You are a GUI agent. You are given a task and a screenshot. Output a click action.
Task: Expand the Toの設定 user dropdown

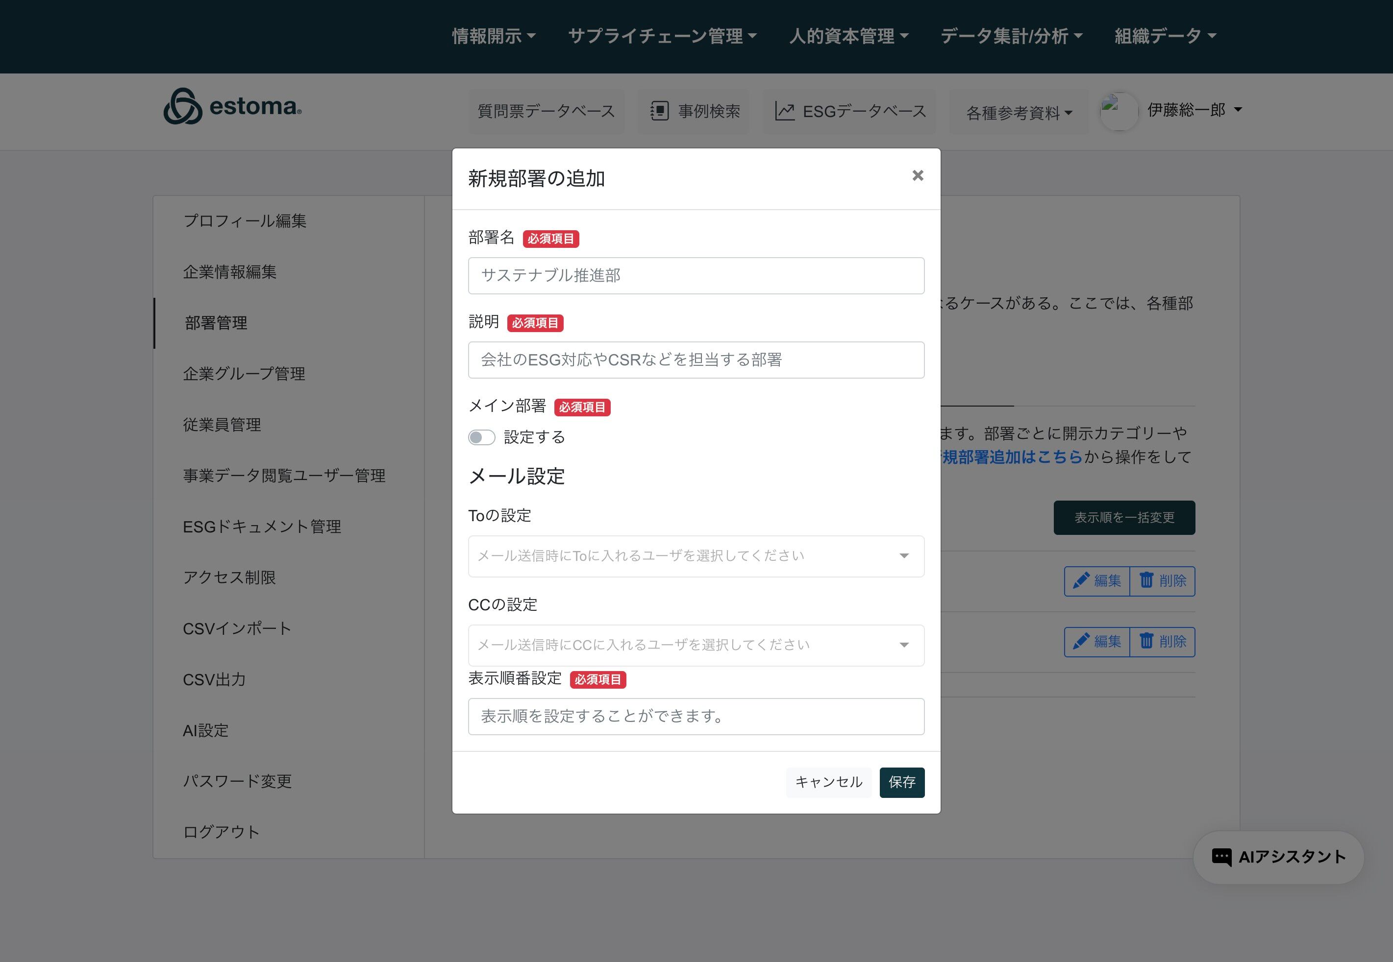point(696,556)
